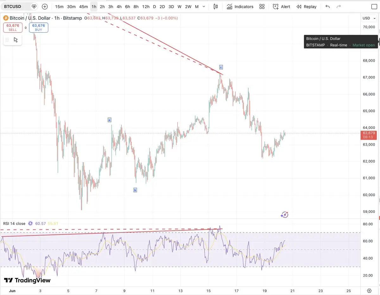This screenshot has width=380, height=295.
Task: Change chart to 2h interval
Action: 102,7
